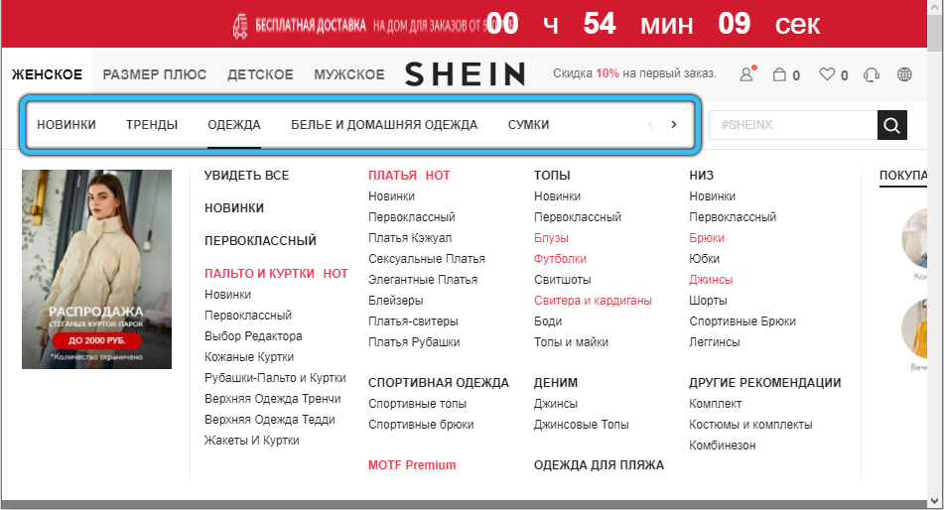This screenshot has width=944, height=510.
Task: Select Жакеты И Куртки link
Action: pyautogui.click(x=252, y=441)
